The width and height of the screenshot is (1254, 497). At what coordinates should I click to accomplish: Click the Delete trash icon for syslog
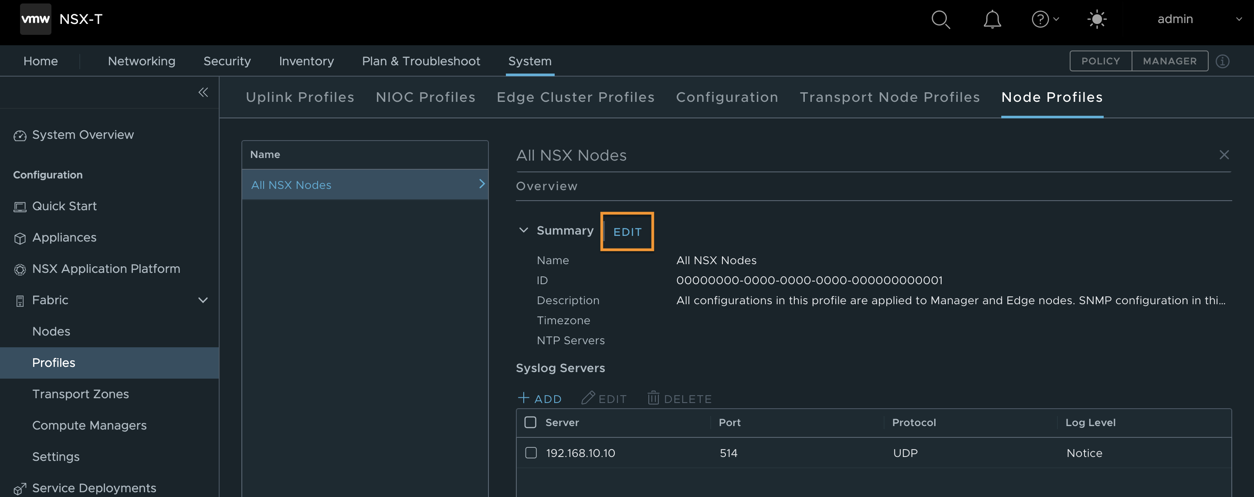653,398
